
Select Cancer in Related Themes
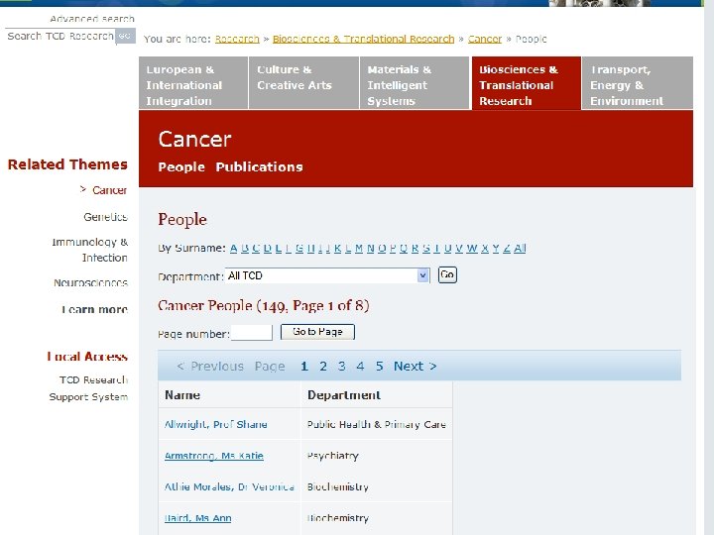[x=109, y=190]
